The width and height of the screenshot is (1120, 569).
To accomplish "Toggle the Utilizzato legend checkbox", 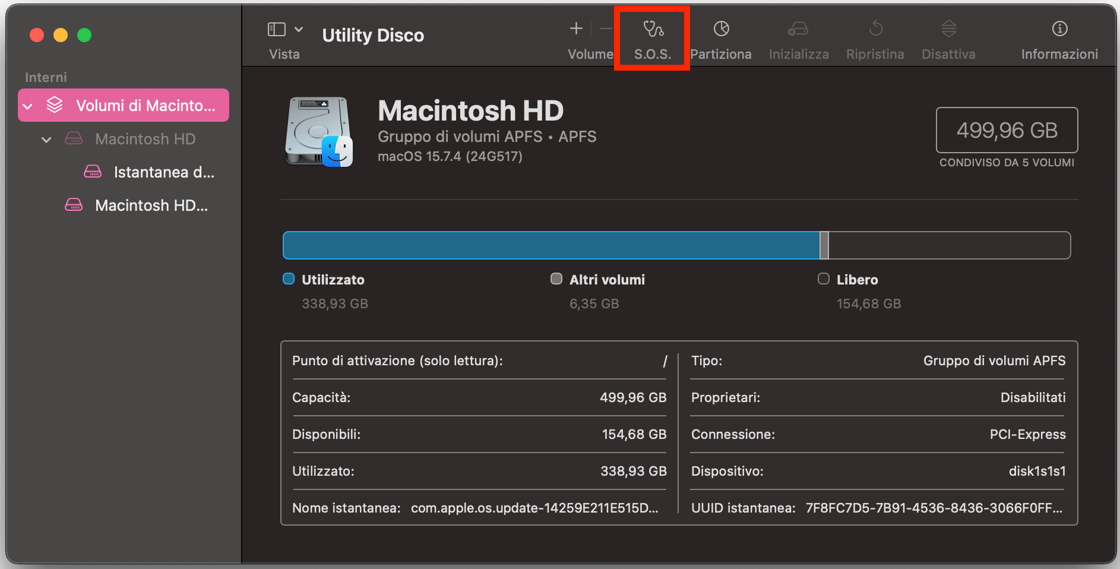I will click(288, 278).
